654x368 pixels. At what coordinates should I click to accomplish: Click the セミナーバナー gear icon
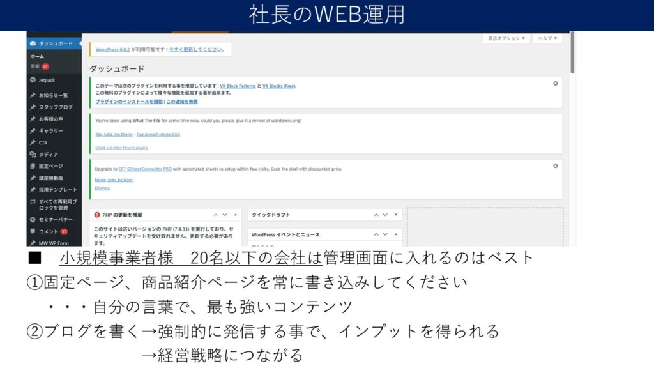[33, 219]
